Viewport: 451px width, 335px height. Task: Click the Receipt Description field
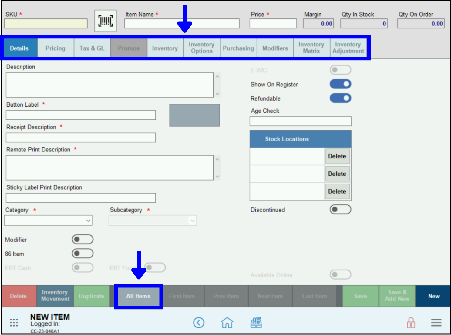click(81, 138)
